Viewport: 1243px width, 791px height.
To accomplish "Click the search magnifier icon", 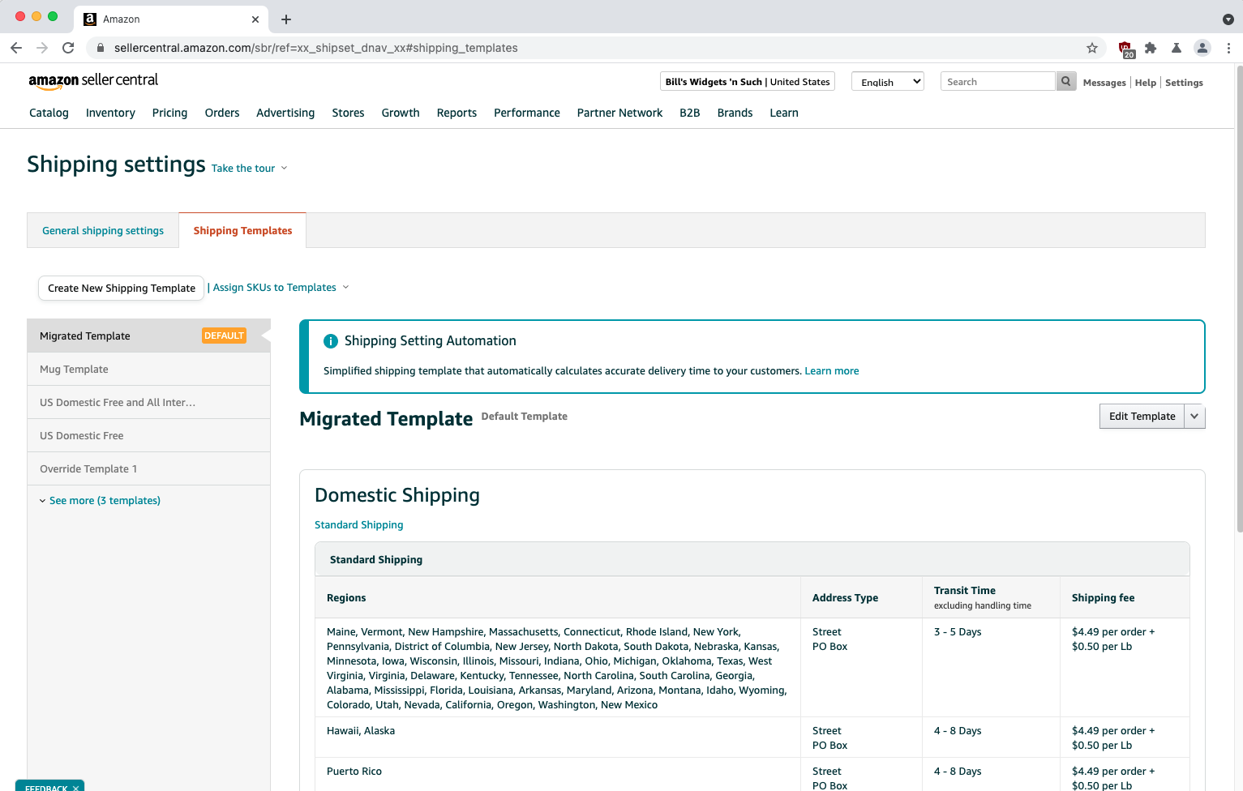I will pyautogui.click(x=1065, y=81).
